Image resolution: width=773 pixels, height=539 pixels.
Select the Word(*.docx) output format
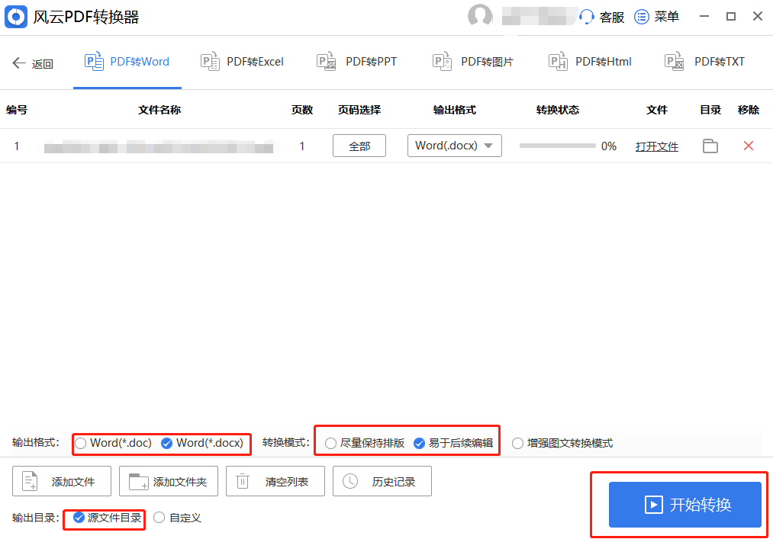(202, 443)
